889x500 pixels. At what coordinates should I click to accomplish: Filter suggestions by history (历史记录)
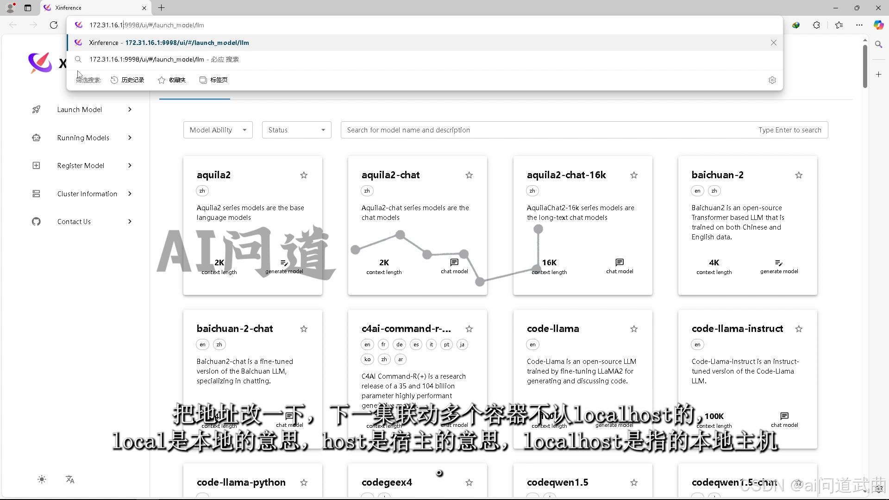tap(128, 80)
